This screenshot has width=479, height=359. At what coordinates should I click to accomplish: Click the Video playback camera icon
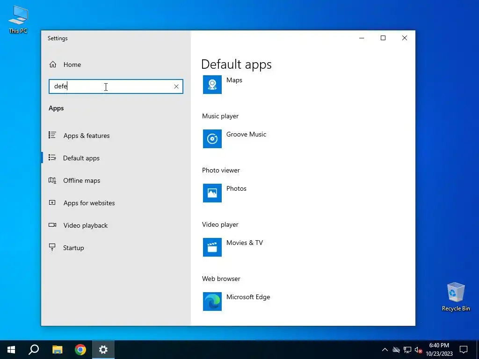point(52,225)
